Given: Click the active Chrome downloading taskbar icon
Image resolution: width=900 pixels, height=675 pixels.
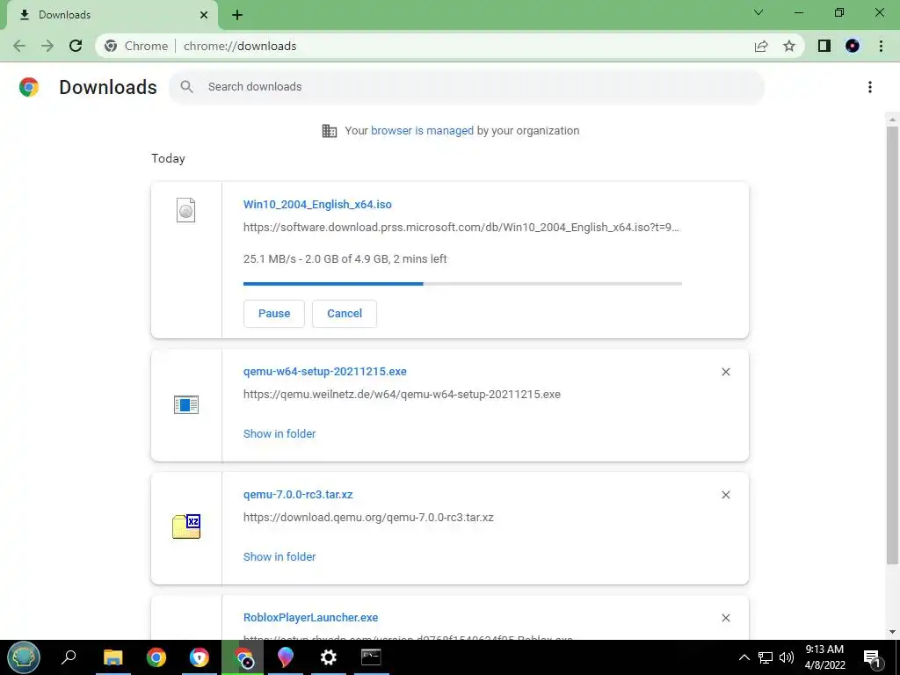Looking at the screenshot, I should [243, 657].
